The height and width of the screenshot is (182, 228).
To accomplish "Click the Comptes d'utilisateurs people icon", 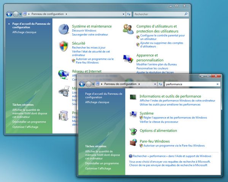I will [x=128, y=29].
